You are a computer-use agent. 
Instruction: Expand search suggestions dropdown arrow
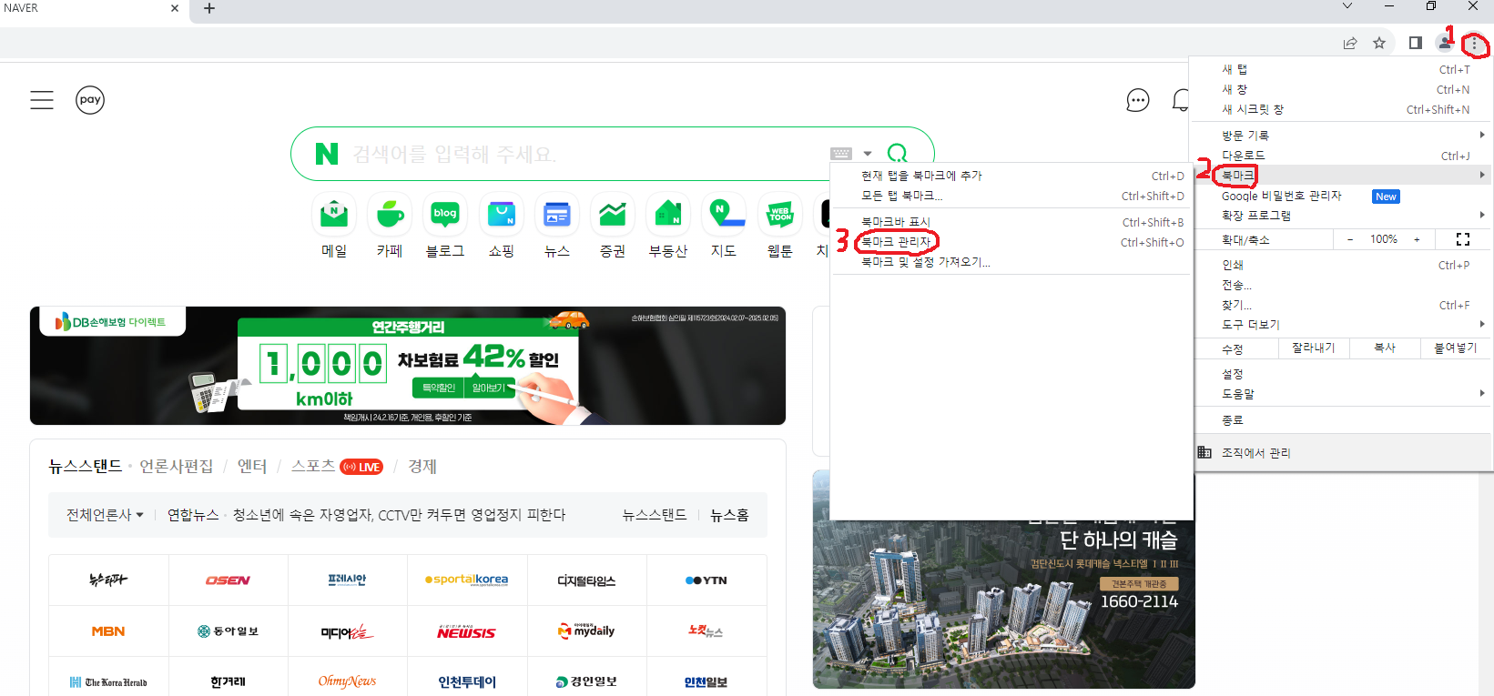coord(868,154)
